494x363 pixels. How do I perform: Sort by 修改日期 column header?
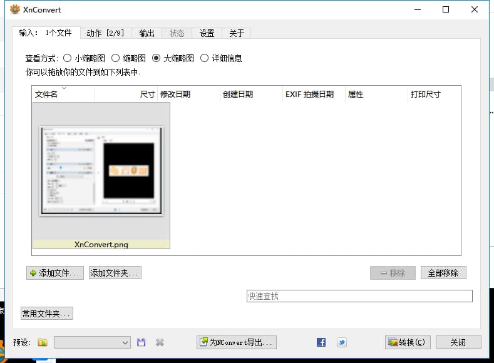click(x=188, y=94)
